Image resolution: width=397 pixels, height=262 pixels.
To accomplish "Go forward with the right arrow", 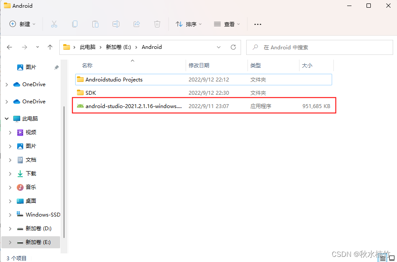I will coord(24,47).
